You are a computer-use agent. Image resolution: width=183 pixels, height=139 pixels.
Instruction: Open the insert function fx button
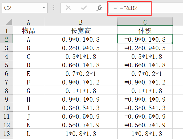pos(99,8)
